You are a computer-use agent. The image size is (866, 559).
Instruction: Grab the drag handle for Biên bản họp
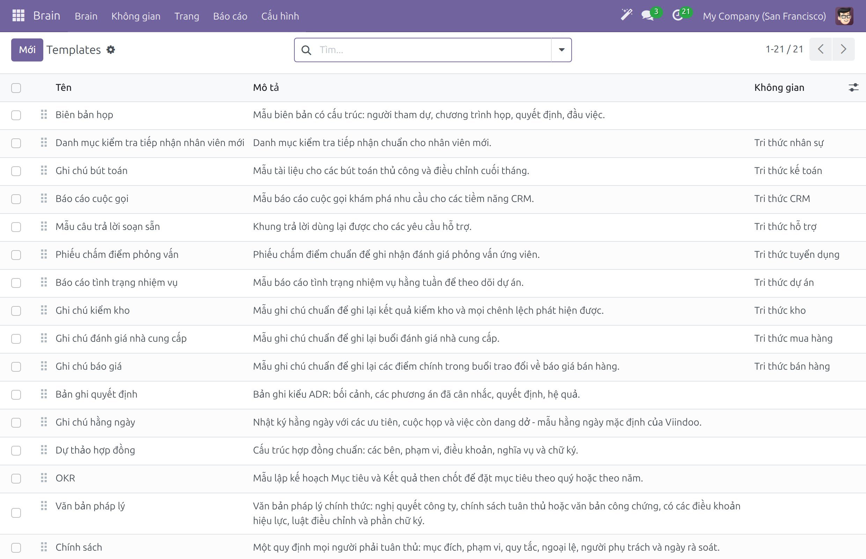(x=44, y=115)
